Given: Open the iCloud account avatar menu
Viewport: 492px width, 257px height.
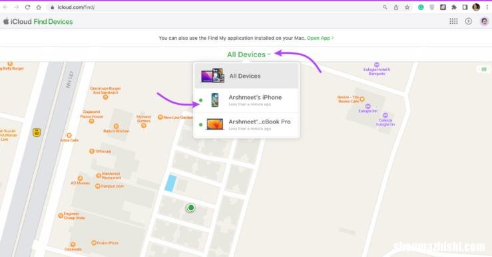Looking at the screenshot, I should (x=484, y=21).
